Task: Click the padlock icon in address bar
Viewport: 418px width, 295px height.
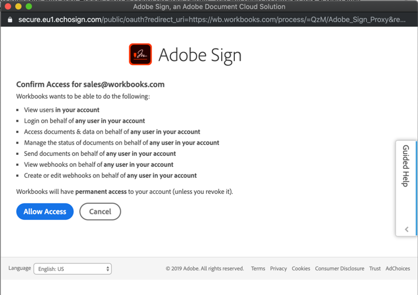Action: click(9, 20)
